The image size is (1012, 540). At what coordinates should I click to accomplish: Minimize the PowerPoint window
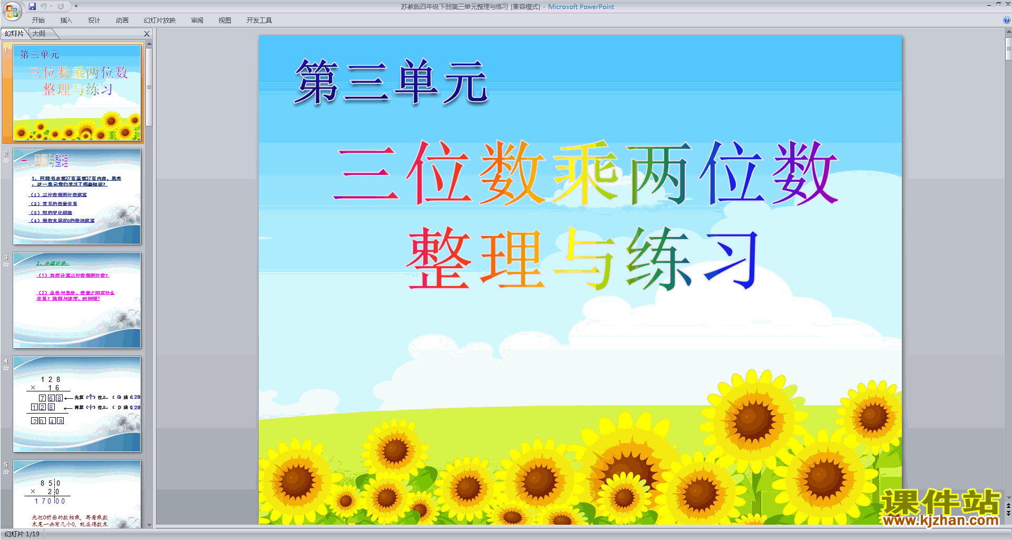coord(989,5)
